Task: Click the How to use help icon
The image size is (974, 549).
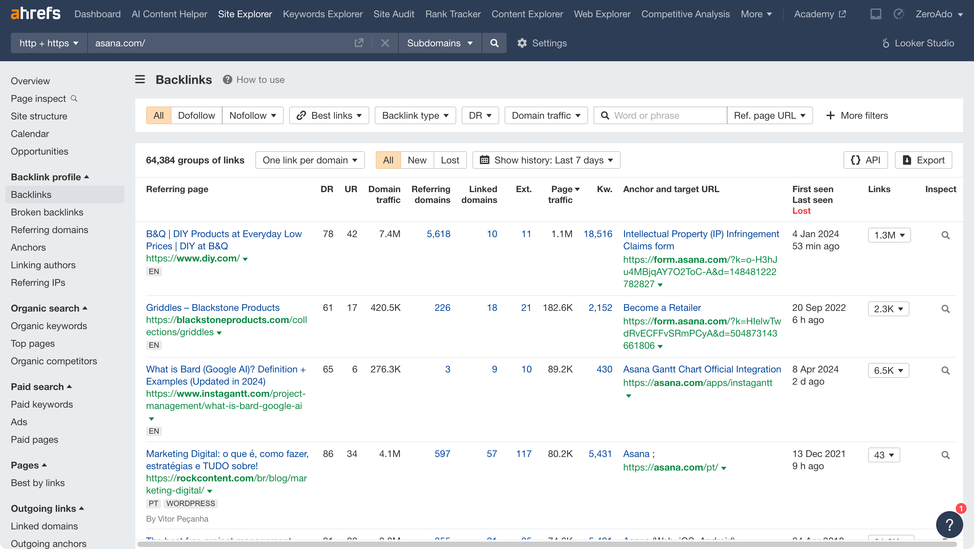Action: point(227,80)
